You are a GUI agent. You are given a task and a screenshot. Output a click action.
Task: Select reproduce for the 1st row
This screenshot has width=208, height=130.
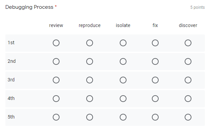(x=90, y=43)
